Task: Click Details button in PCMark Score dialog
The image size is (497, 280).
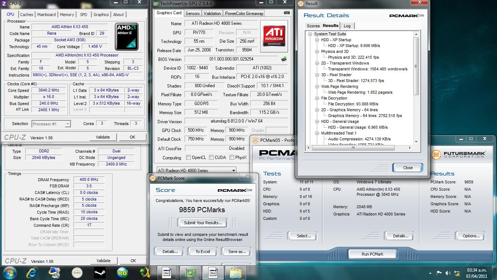Action: 170,252
